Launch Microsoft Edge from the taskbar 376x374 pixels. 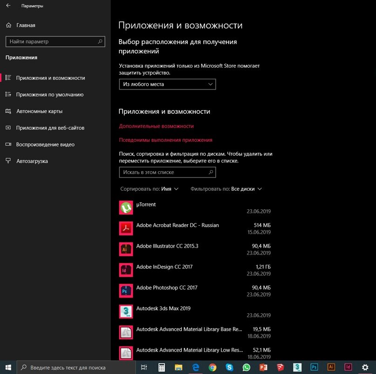point(196,367)
